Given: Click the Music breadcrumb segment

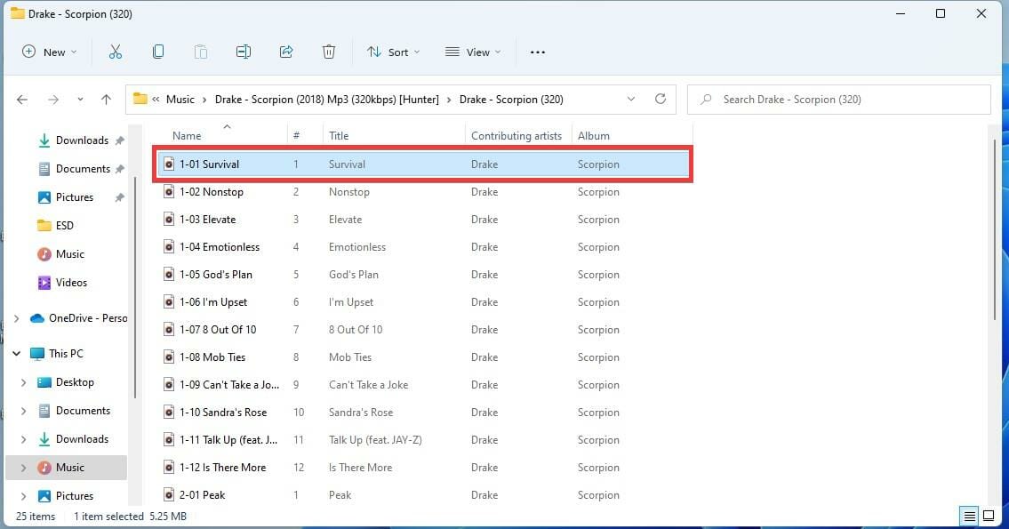Looking at the screenshot, I should tap(180, 99).
